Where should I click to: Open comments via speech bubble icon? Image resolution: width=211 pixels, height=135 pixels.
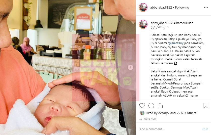(151, 106)
